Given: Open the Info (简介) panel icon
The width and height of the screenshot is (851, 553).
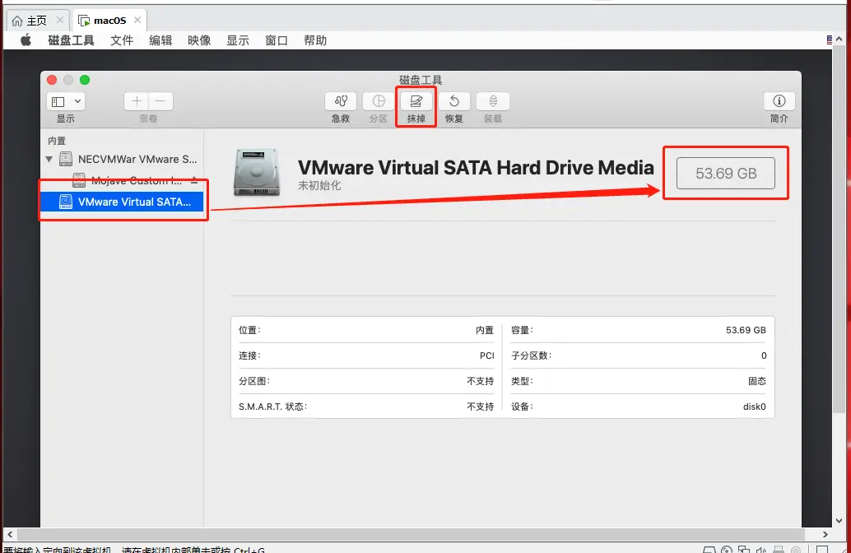Looking at the screenshot, I should [779, 101].
